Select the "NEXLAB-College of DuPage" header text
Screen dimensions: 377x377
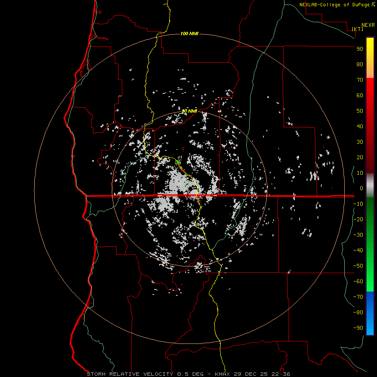(336, 5)
